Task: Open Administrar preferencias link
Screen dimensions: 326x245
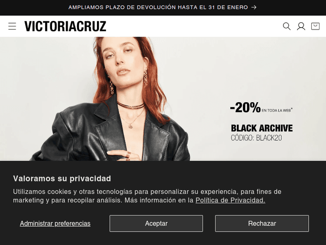Action: point(55,223)
